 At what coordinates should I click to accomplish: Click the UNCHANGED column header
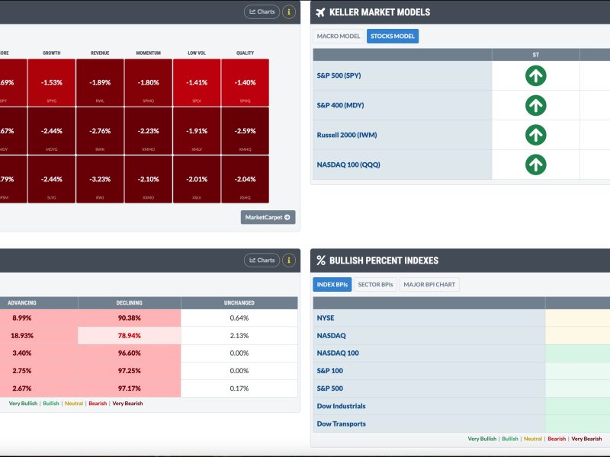click(239, 302)
